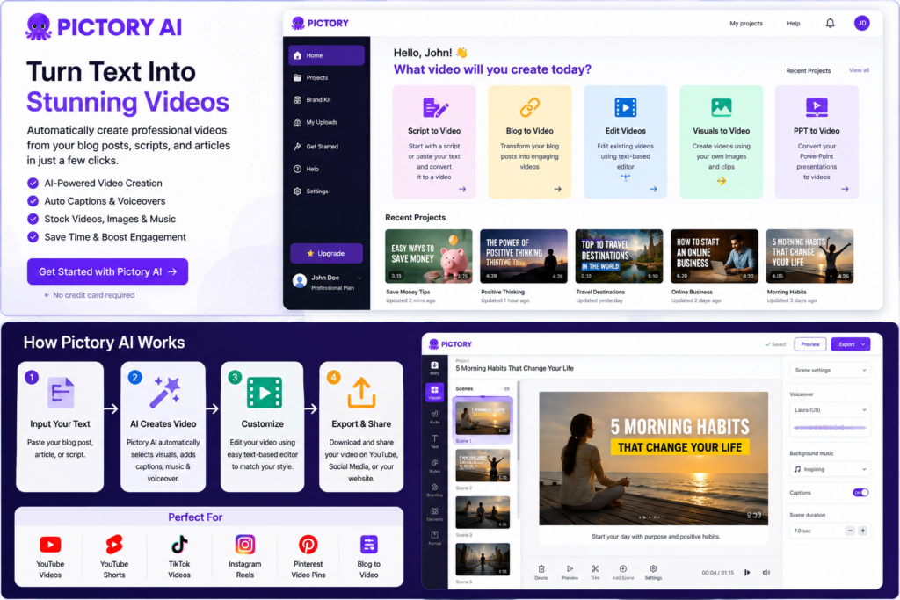Select the Scene 2 thumbnail
Viewport: 900px width, 600px height.
tap(483, 466)
